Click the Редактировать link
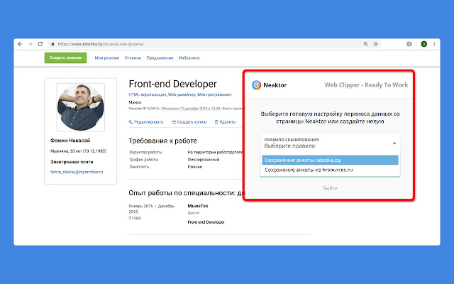 pyautogui.click(x=146, y=122)
